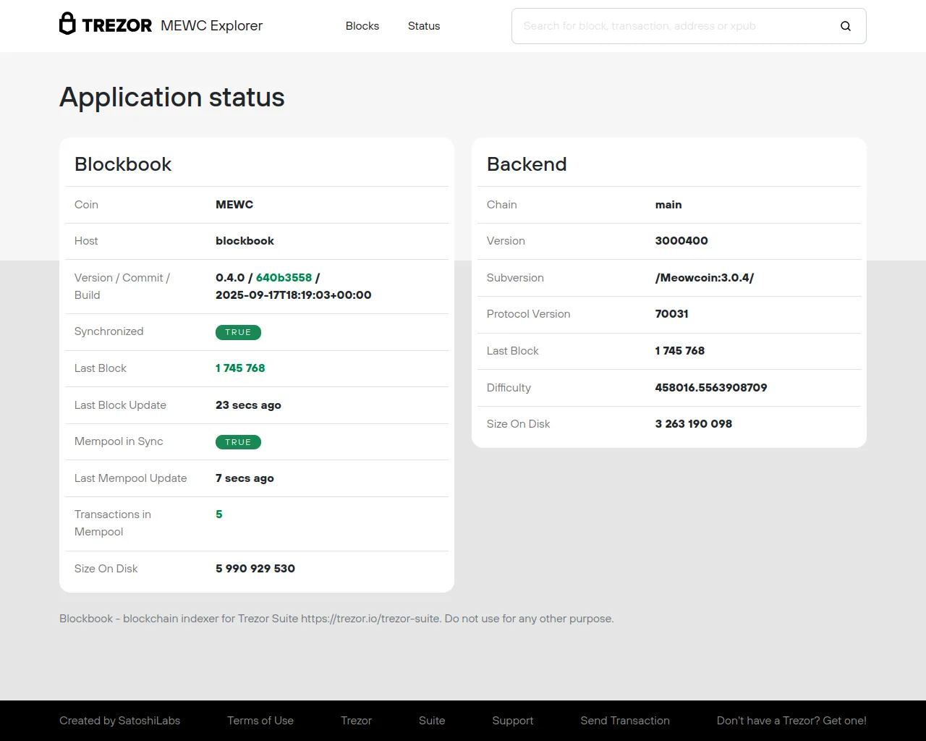Click the "Subversion" label
The height and width of the screenshot is (741, 926).
(x=515, y=278)
